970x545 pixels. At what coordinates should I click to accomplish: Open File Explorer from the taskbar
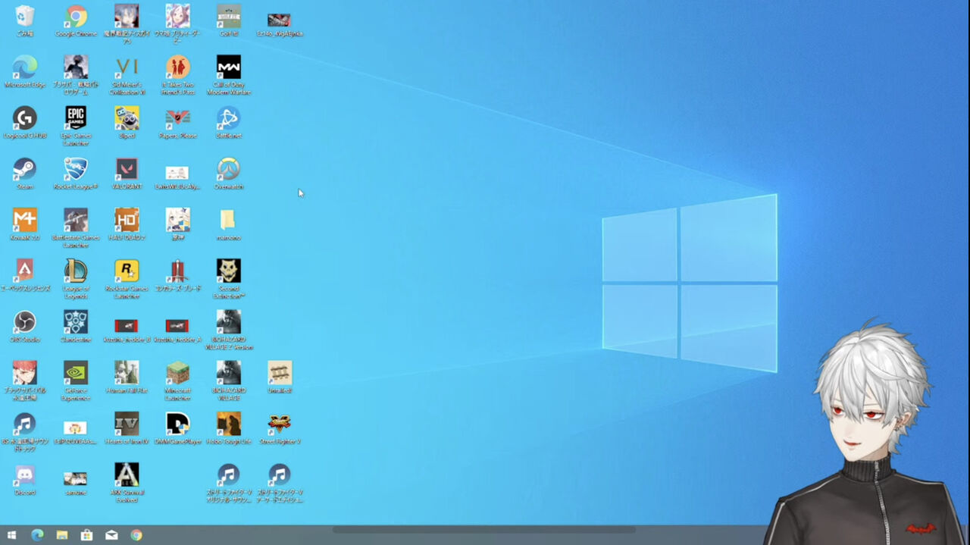point(62,535)
